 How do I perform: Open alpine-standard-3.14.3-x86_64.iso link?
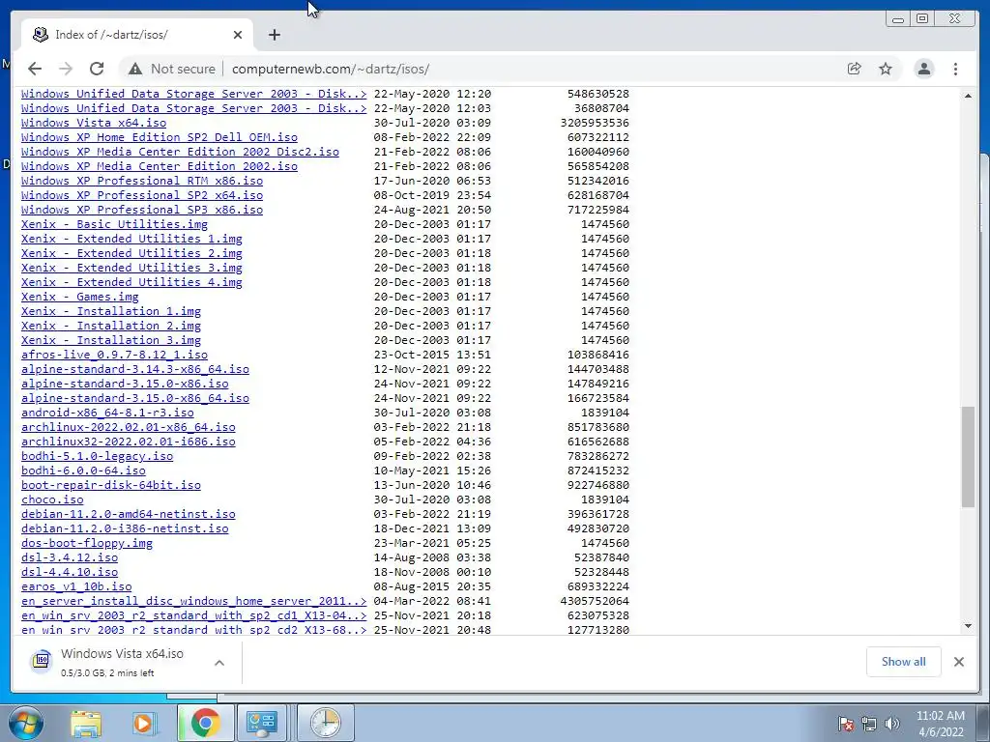coord(135,369)
